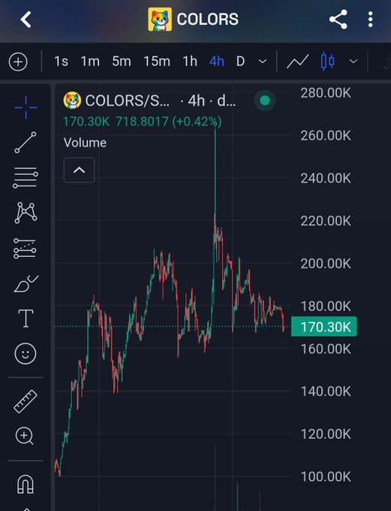This screenshot has width=391, height=511.
Task: Select the text annotation tool
Action: pos(26,319)
